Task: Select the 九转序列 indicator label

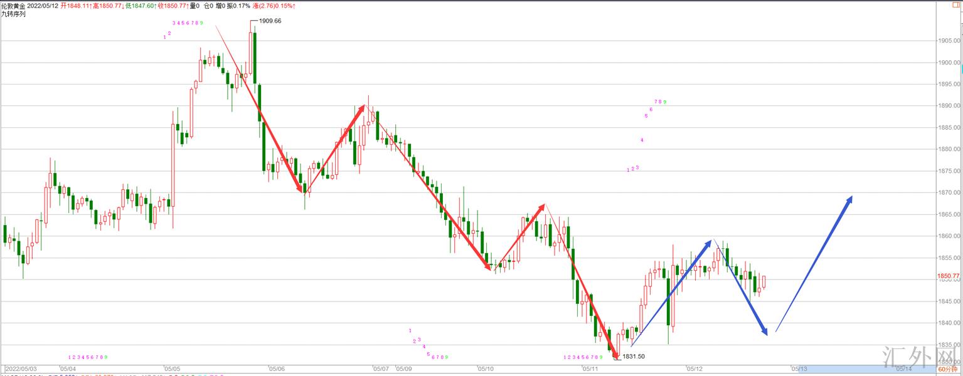Action: 13,13
